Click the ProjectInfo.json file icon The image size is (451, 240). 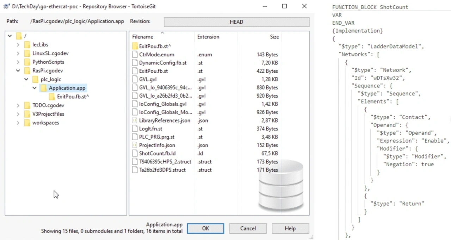135,145
